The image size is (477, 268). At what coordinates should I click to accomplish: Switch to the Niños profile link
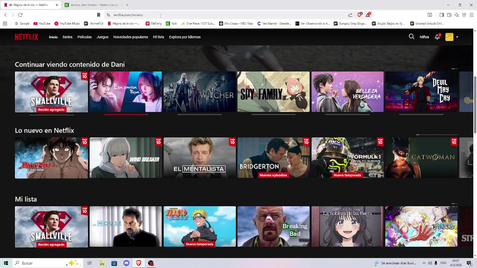click(x=424, y=37)
